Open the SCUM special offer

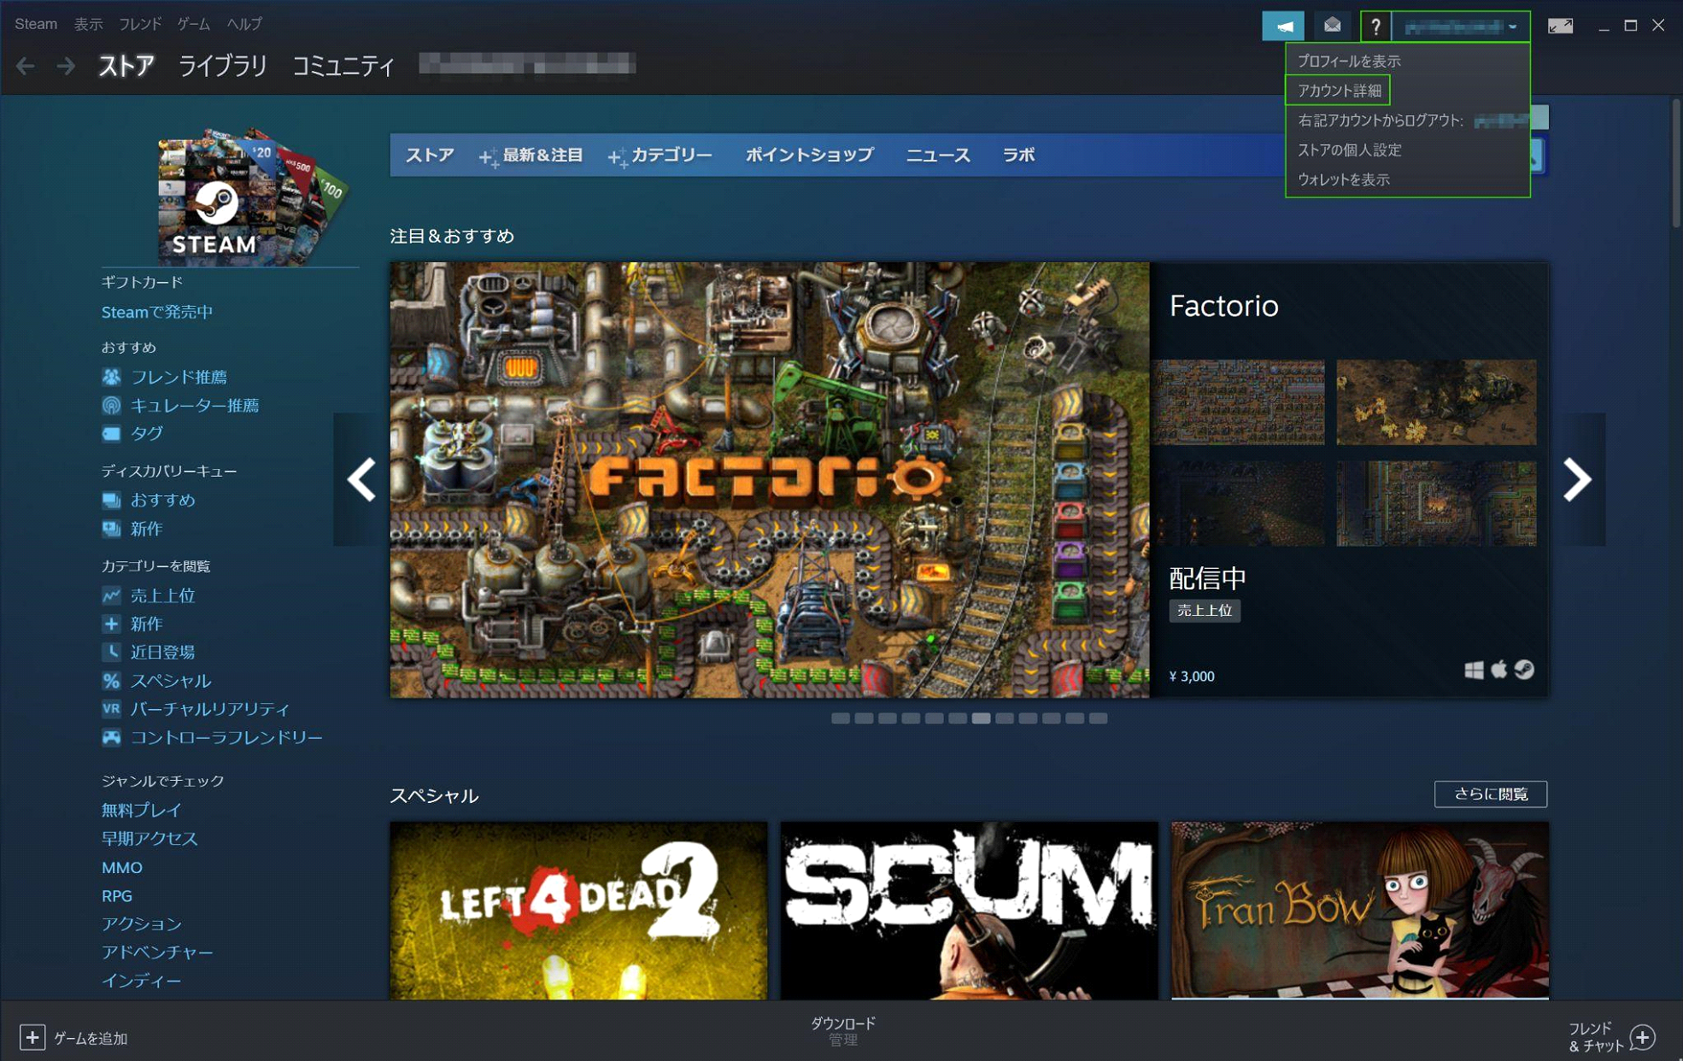point(969,911)
